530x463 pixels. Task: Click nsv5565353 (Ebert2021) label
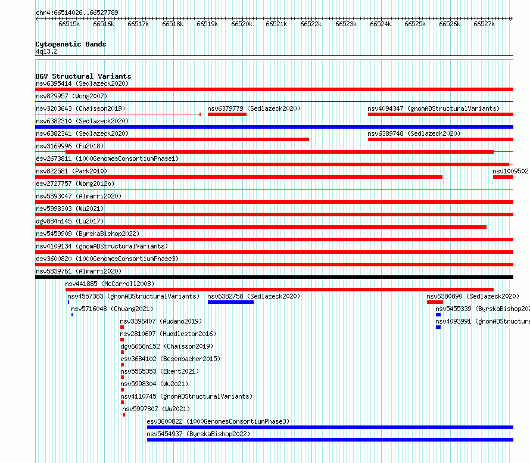point(160,371)
